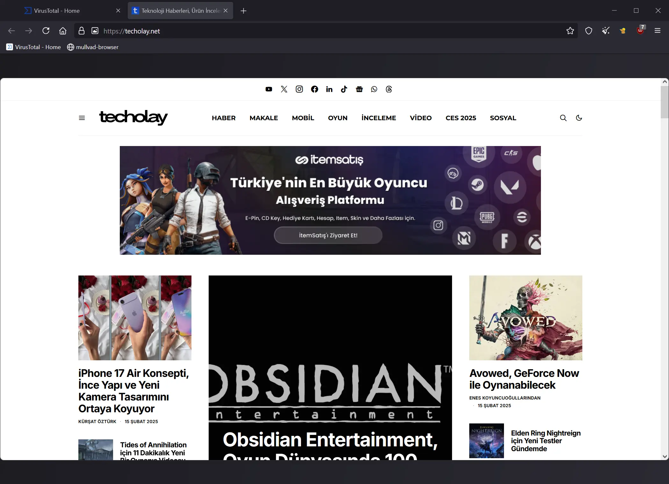This screenshot has height=484, width=669.
Task: Open the Google News social icon
Action: pos(359,89)
